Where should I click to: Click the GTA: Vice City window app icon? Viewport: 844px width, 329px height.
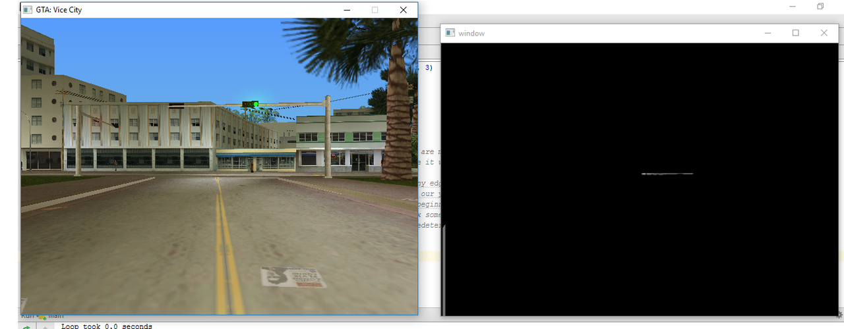[28, 10]
